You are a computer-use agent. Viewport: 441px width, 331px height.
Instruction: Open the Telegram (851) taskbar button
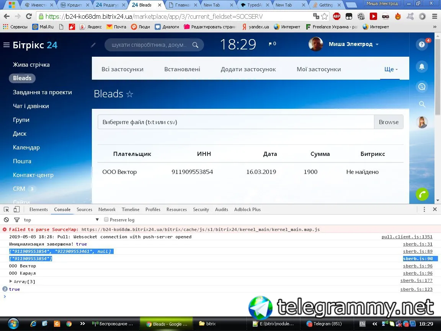click(x=324, y=324)
